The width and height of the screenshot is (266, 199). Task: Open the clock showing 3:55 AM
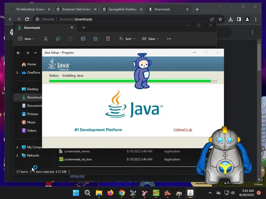247,193
